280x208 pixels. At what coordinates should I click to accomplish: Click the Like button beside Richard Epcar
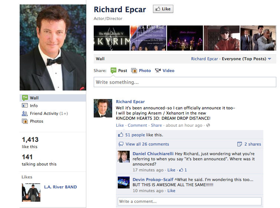click(163, 9)
